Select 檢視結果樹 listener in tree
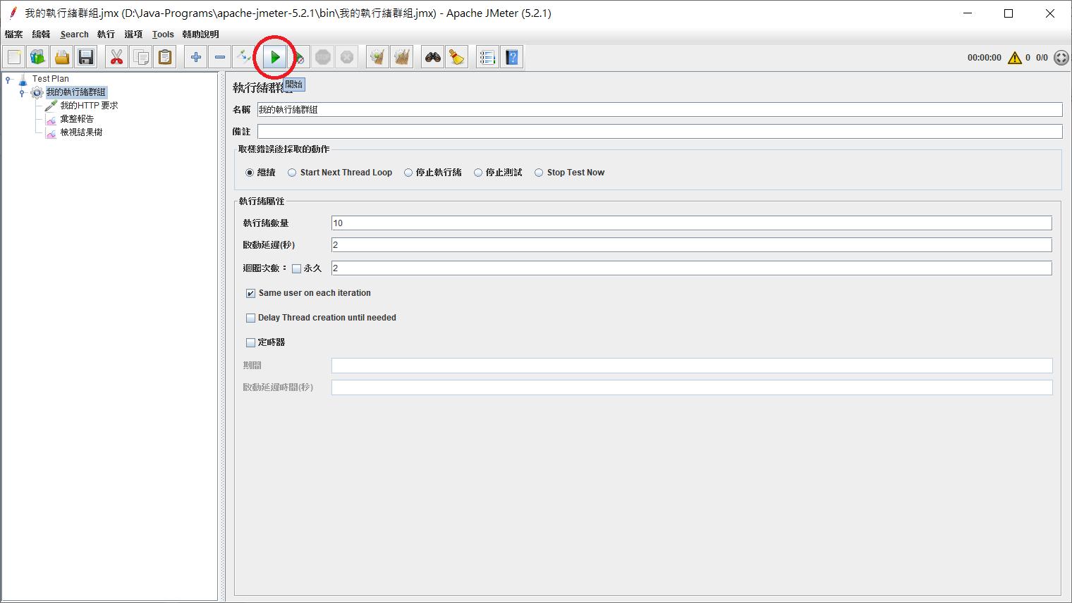The height and width of the screenshot is (603, 1072). pos(81,132)
